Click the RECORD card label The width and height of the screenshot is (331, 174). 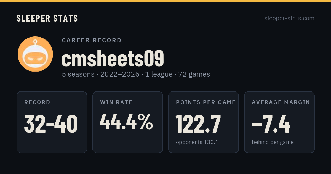(37, 102)
